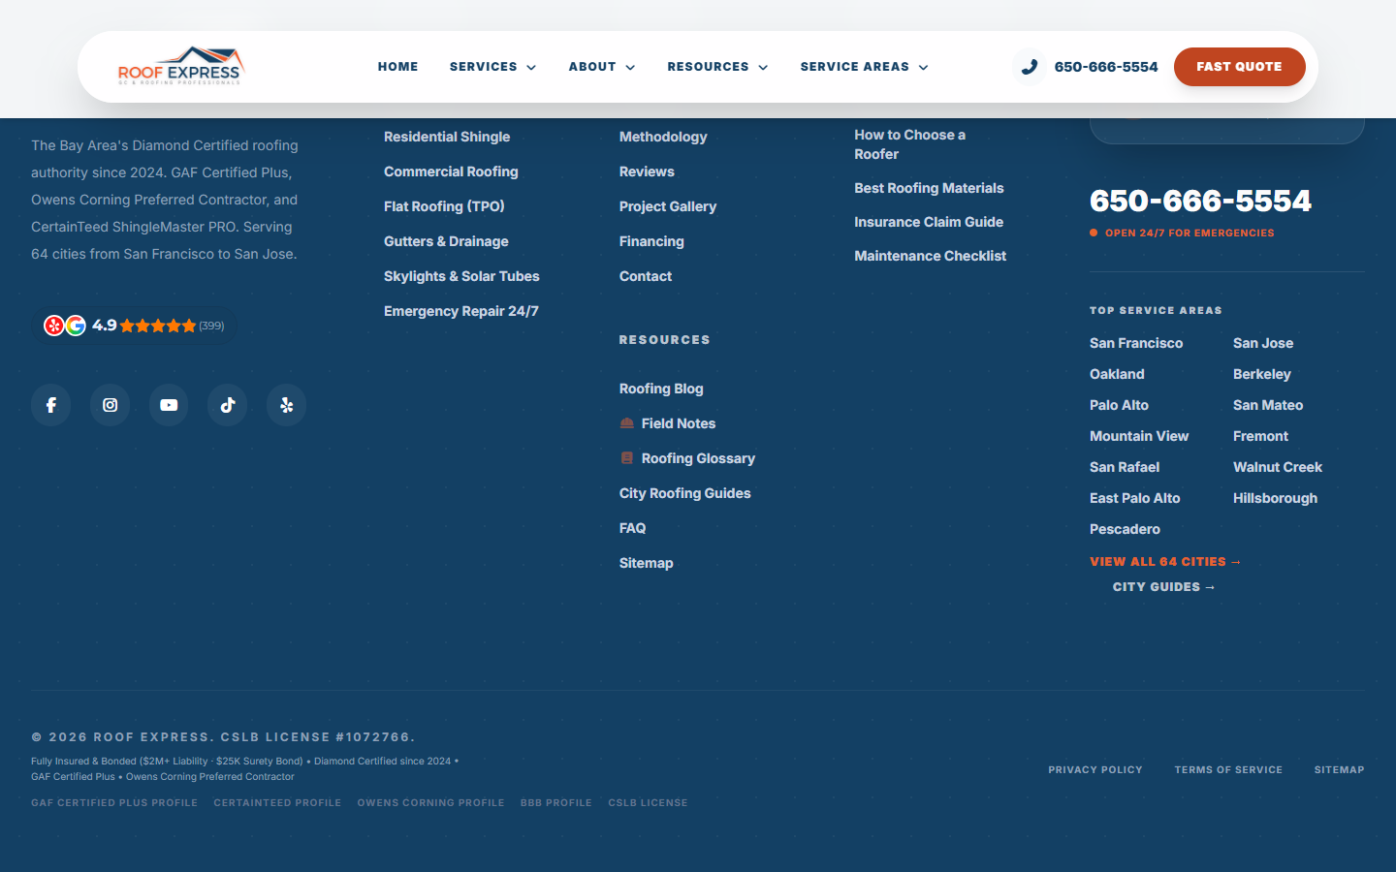Expand the Resources dropdown menu
1396x872 pixels.
pyautogui.click(x=717, y=67)
